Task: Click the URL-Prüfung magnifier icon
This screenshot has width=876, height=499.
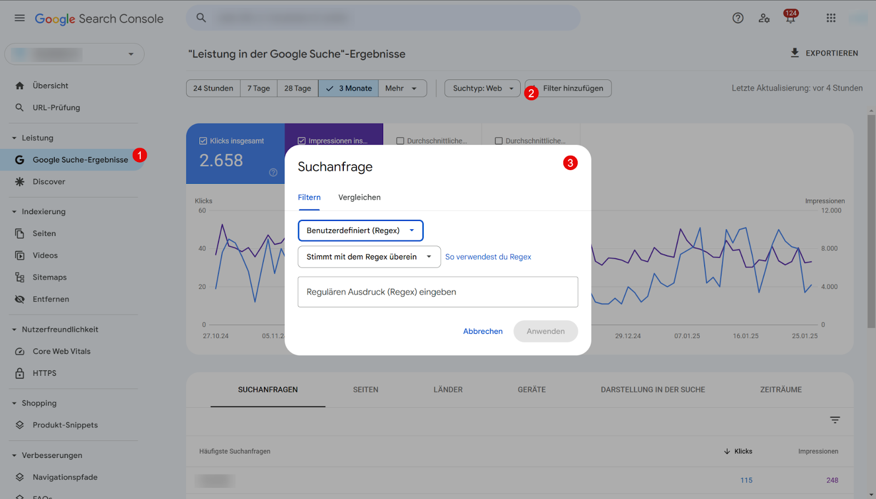Action: coord(20,107)
